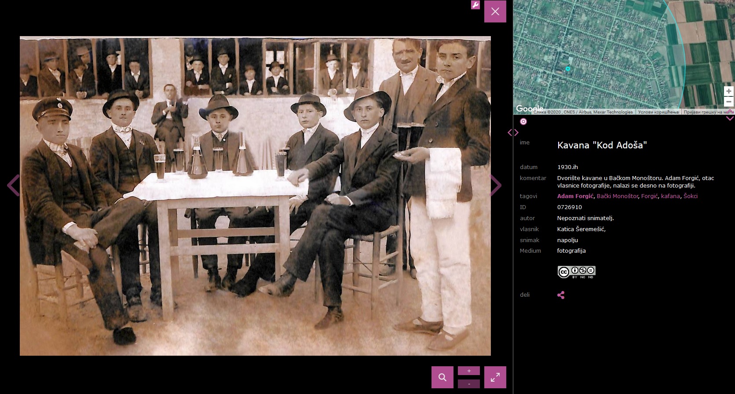Click the wrench settings icon
This screenshot has height=394, width=735.
475,5
